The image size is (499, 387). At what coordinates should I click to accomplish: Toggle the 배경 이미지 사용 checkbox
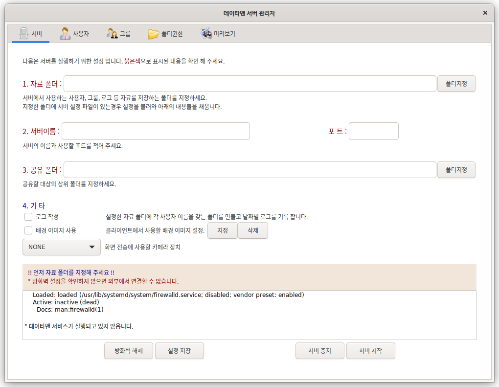pos(28,230)
